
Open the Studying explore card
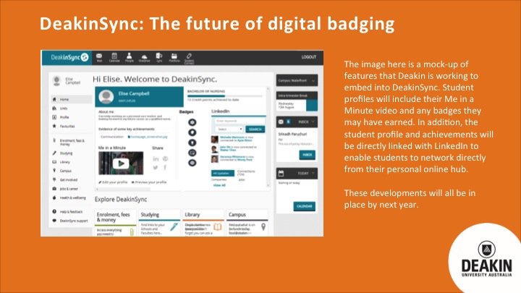point(159,223)
